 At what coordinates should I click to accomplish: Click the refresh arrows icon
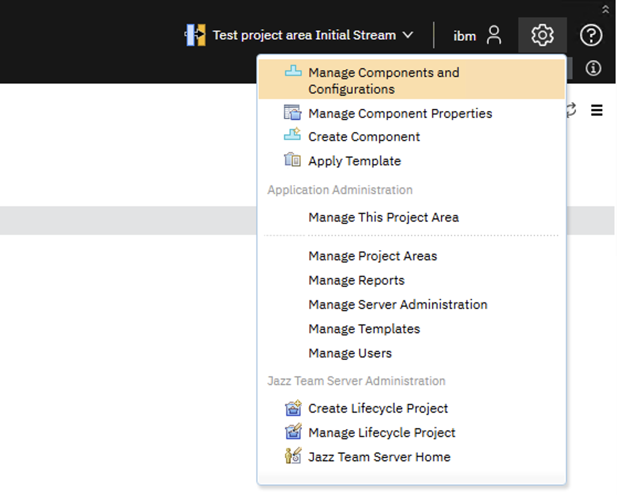tap(571, 109)
